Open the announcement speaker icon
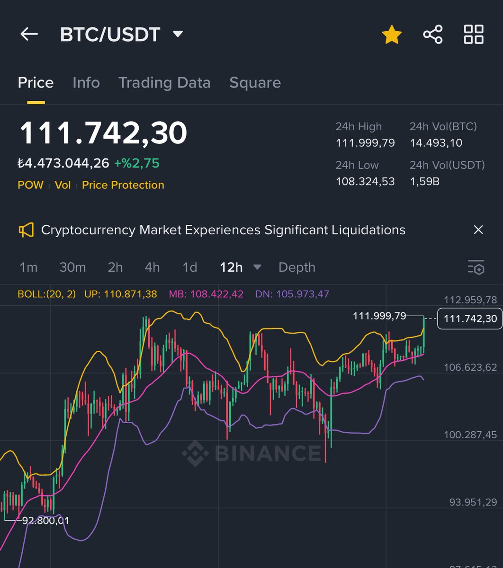 pos(27,230)
